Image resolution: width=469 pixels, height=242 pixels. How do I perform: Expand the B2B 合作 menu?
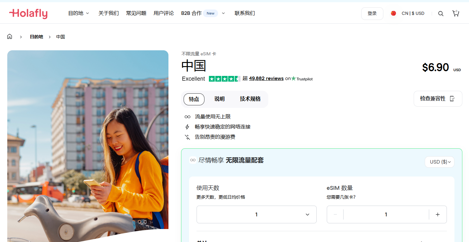pyautogui.click(x=203, y=13)
